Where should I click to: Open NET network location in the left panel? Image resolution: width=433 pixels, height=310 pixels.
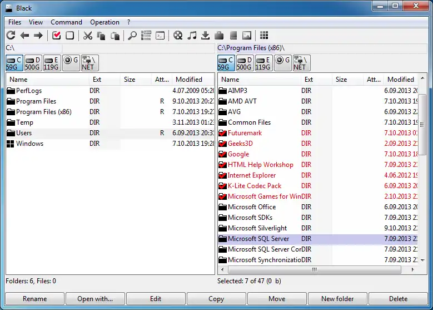point(89,63)
